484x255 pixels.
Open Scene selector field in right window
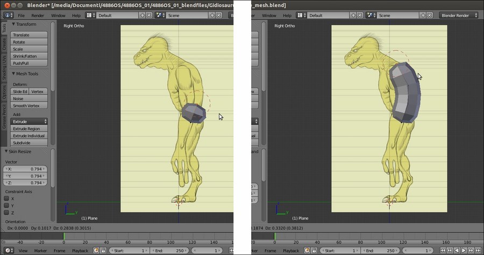tap(398, 15)
